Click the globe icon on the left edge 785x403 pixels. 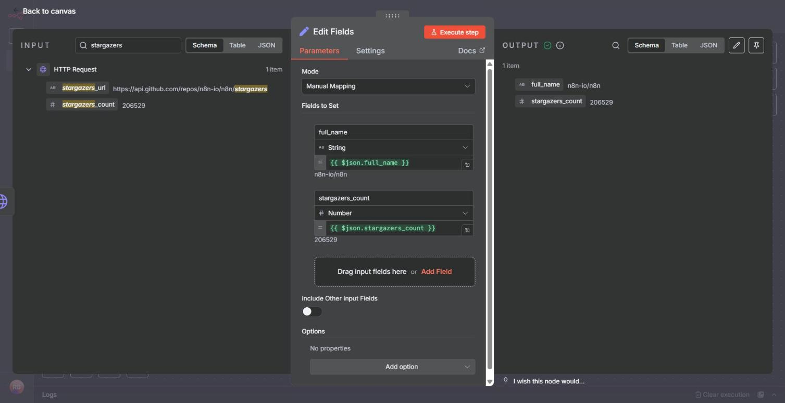pos(4,201)
